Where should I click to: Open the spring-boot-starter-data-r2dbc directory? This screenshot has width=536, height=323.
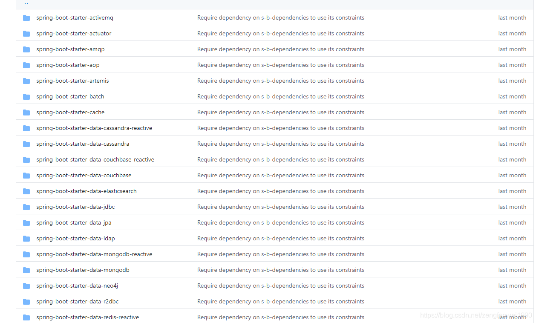78,302
